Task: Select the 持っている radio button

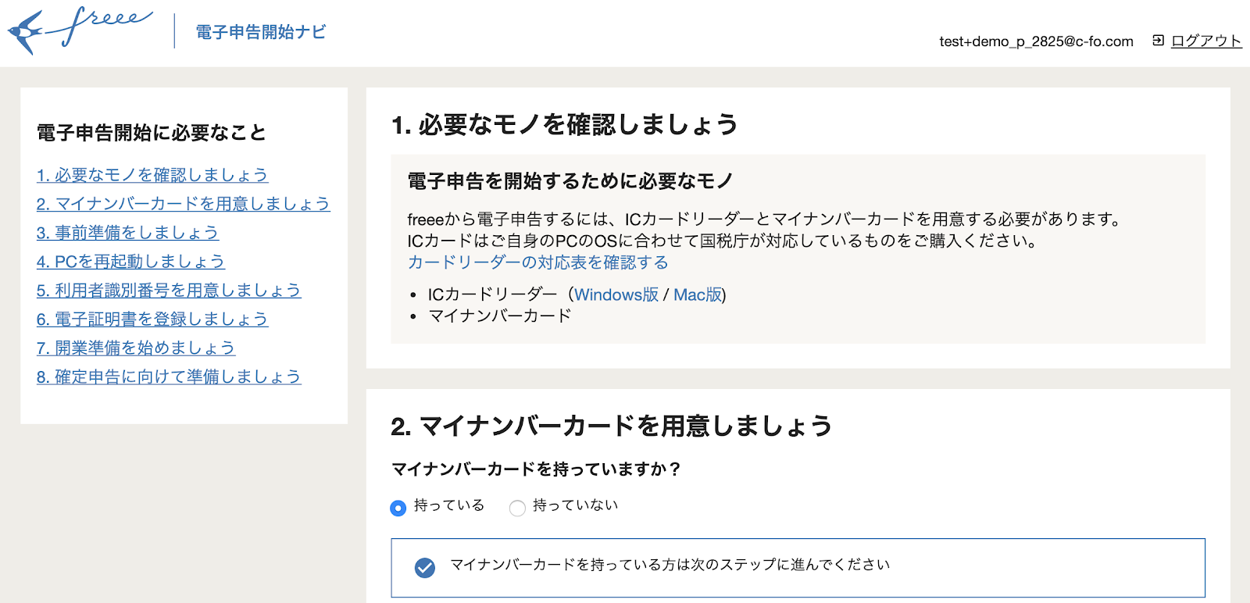Action: pyautogui.click(x=398, y=508)
